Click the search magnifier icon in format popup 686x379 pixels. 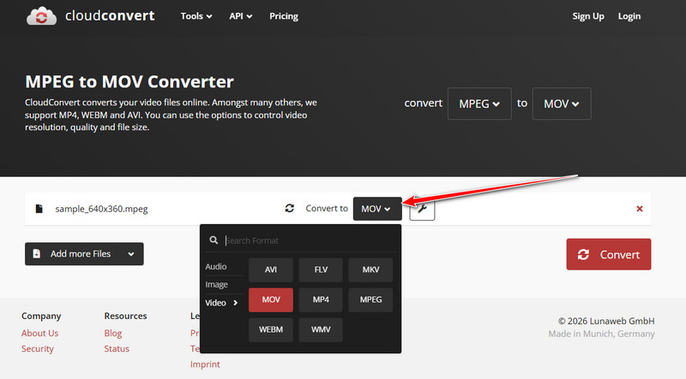tap(214, 241)
